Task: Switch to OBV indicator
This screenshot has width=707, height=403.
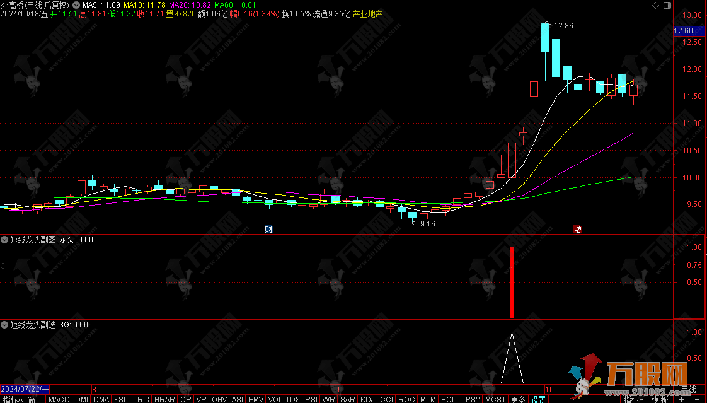Action: [x=219, y=399]
